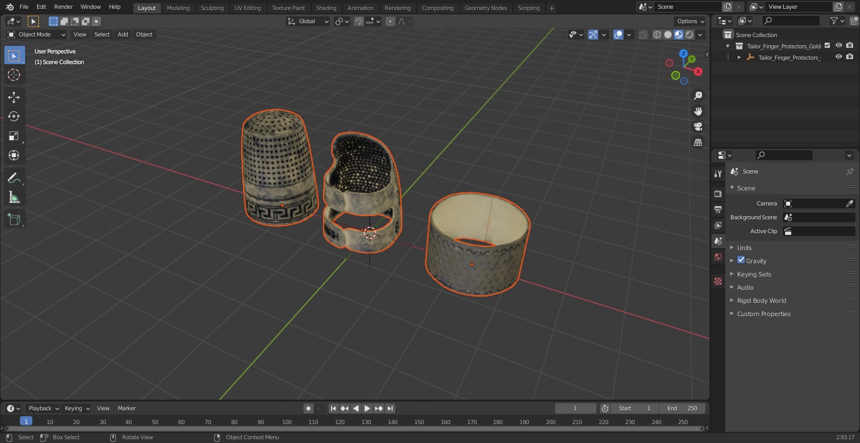Click the Options button in viewport header

coord(691,21)
